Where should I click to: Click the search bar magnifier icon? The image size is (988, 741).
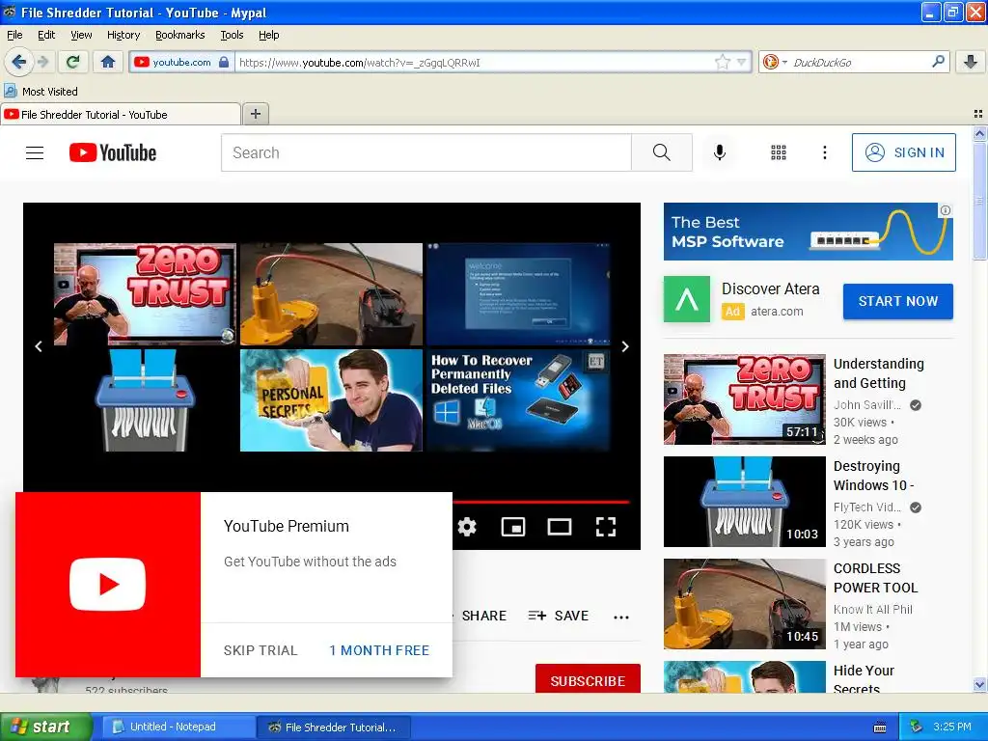(938, 61)
